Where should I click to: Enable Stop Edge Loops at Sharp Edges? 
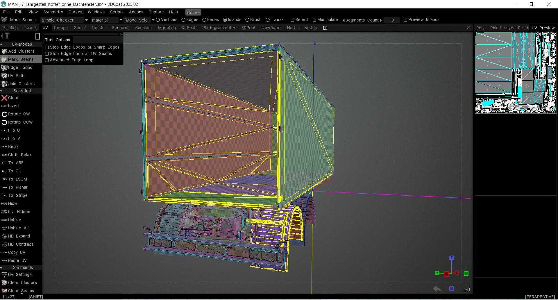coord(47,47)
